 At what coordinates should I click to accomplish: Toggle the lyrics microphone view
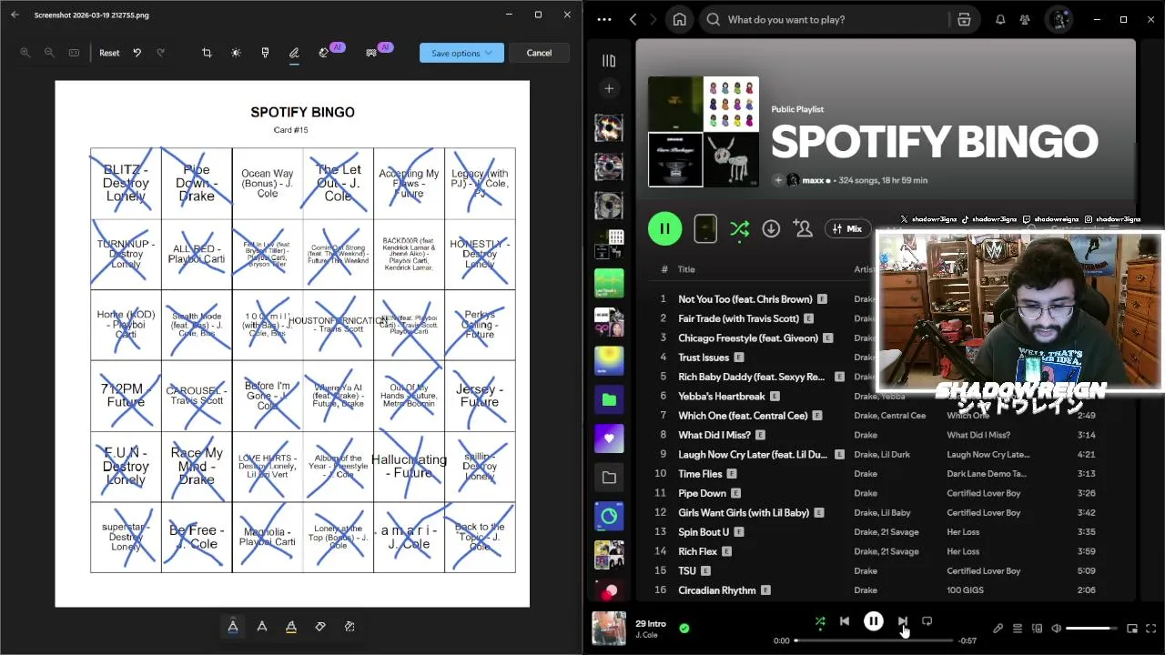pos(998,629)
